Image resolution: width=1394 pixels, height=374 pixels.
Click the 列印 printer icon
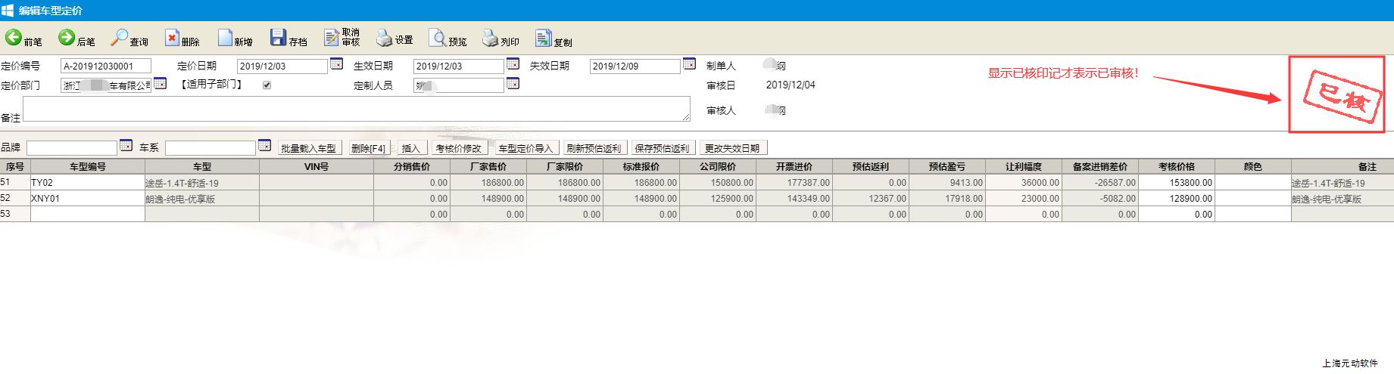(491, 38)
